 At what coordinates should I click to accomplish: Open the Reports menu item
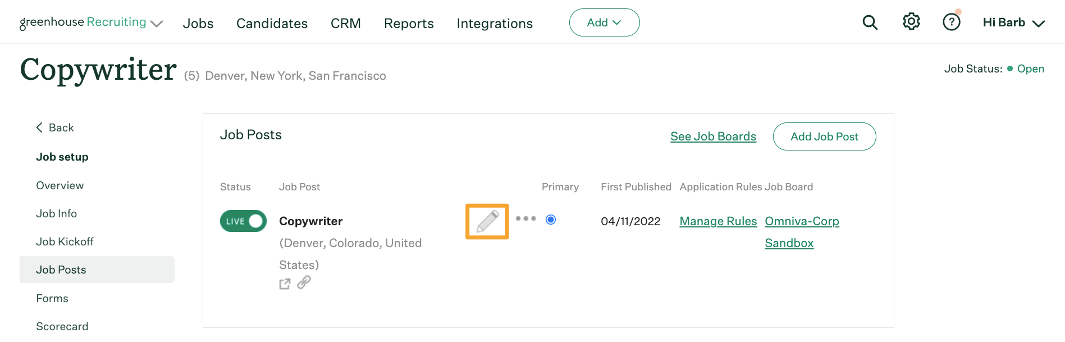[x=409, y=24]
